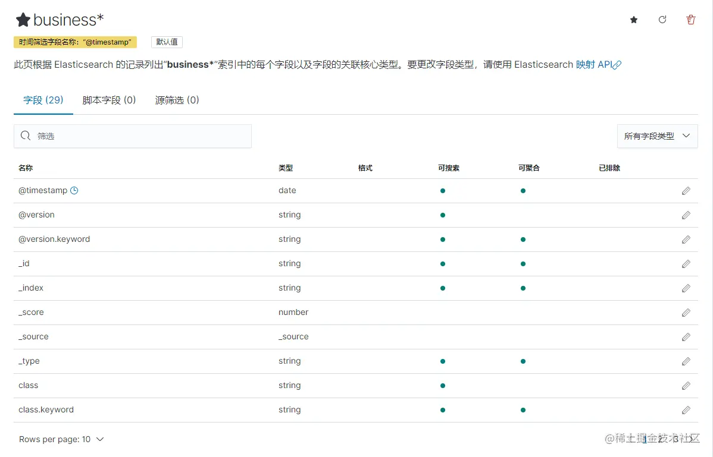Delete index pattern trash icon
This screenshot has width=713, height=457.
[691, 20]
